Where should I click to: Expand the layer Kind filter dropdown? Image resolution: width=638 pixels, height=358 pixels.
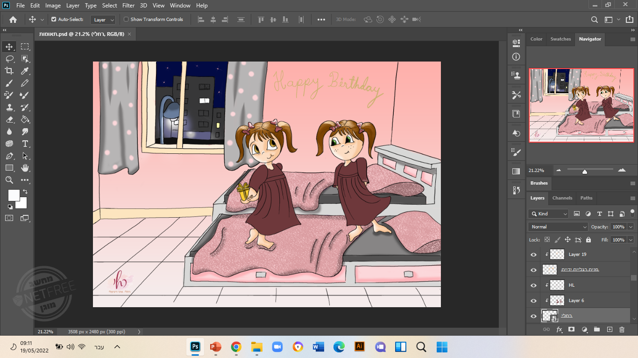click(x=548, y=214)
